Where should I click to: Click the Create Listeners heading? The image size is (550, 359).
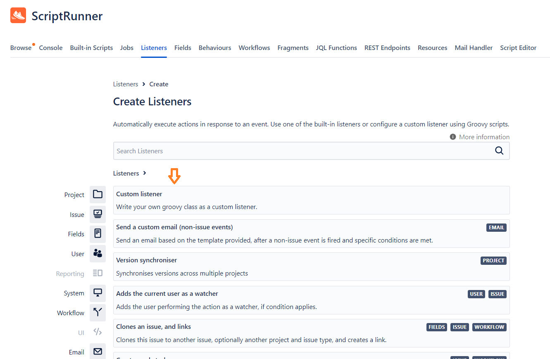152,102
